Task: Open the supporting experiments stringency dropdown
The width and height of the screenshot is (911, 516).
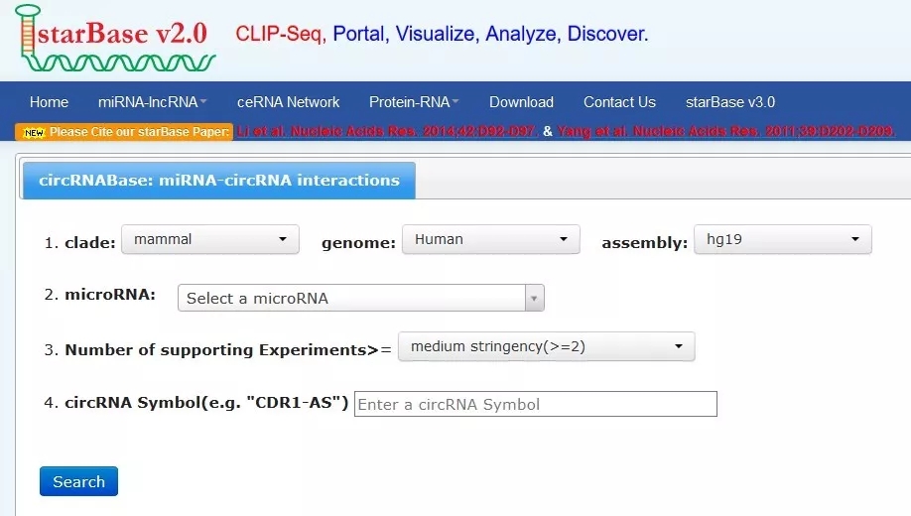Action: click(546, 346)
